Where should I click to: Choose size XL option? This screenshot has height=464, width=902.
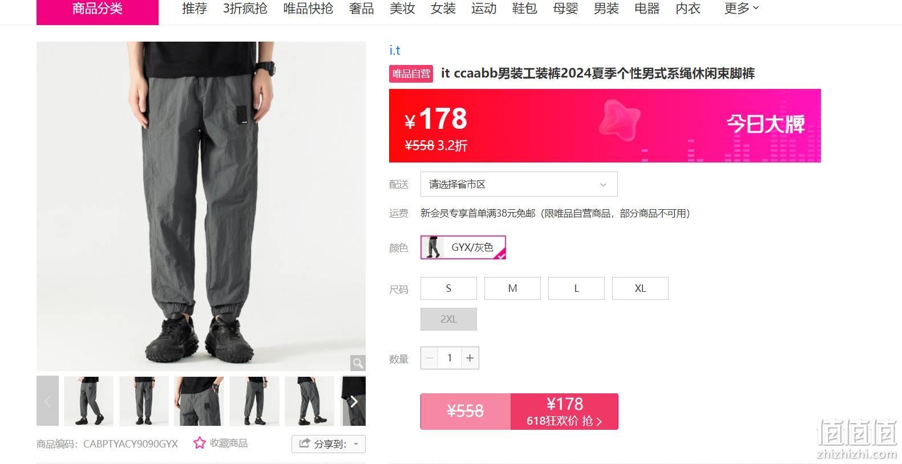(640, 288)
